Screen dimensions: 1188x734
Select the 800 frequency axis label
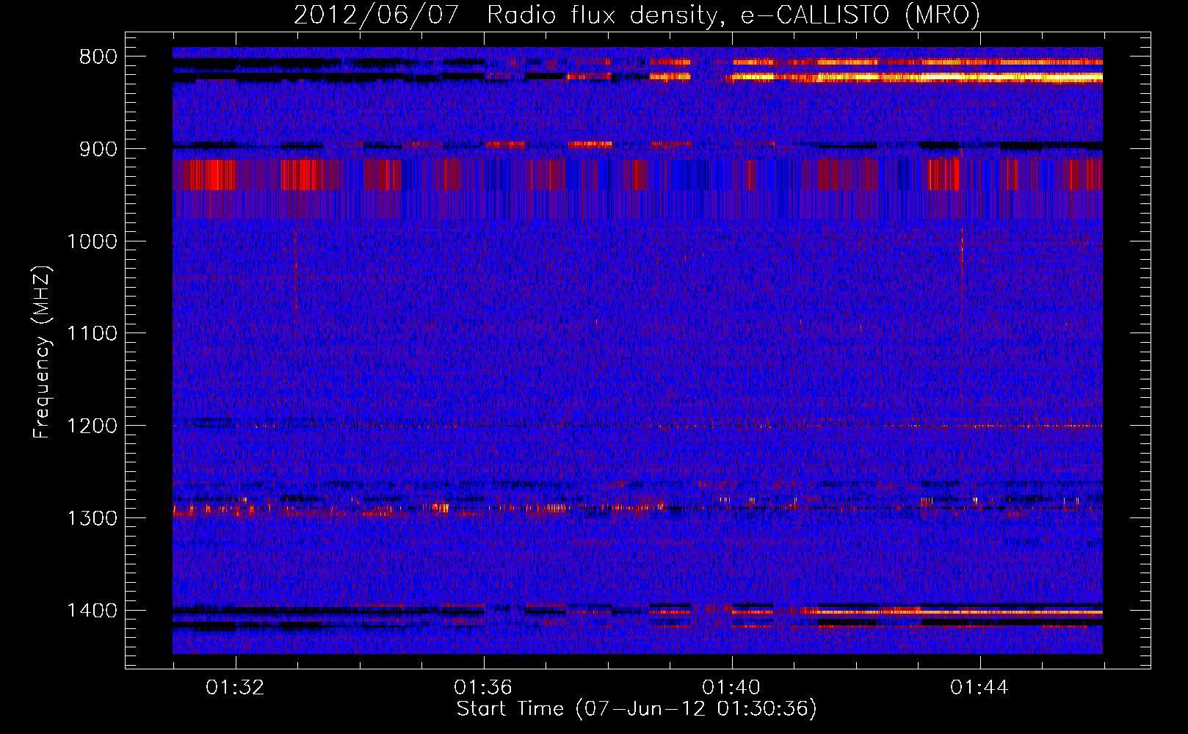pyautogui.click(x=98, y=57)
